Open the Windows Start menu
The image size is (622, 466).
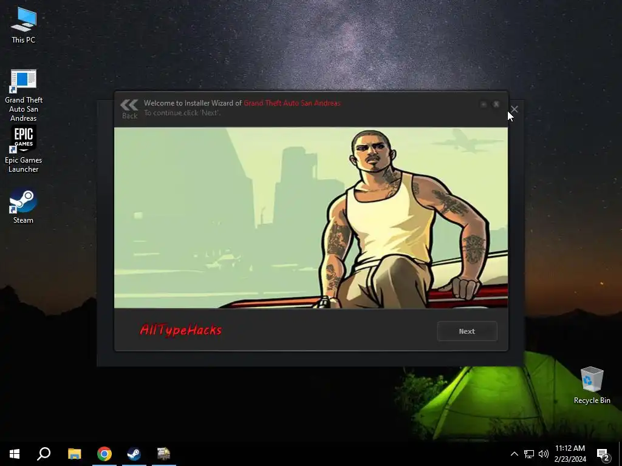pyautogui.click(x=15, y=454)
